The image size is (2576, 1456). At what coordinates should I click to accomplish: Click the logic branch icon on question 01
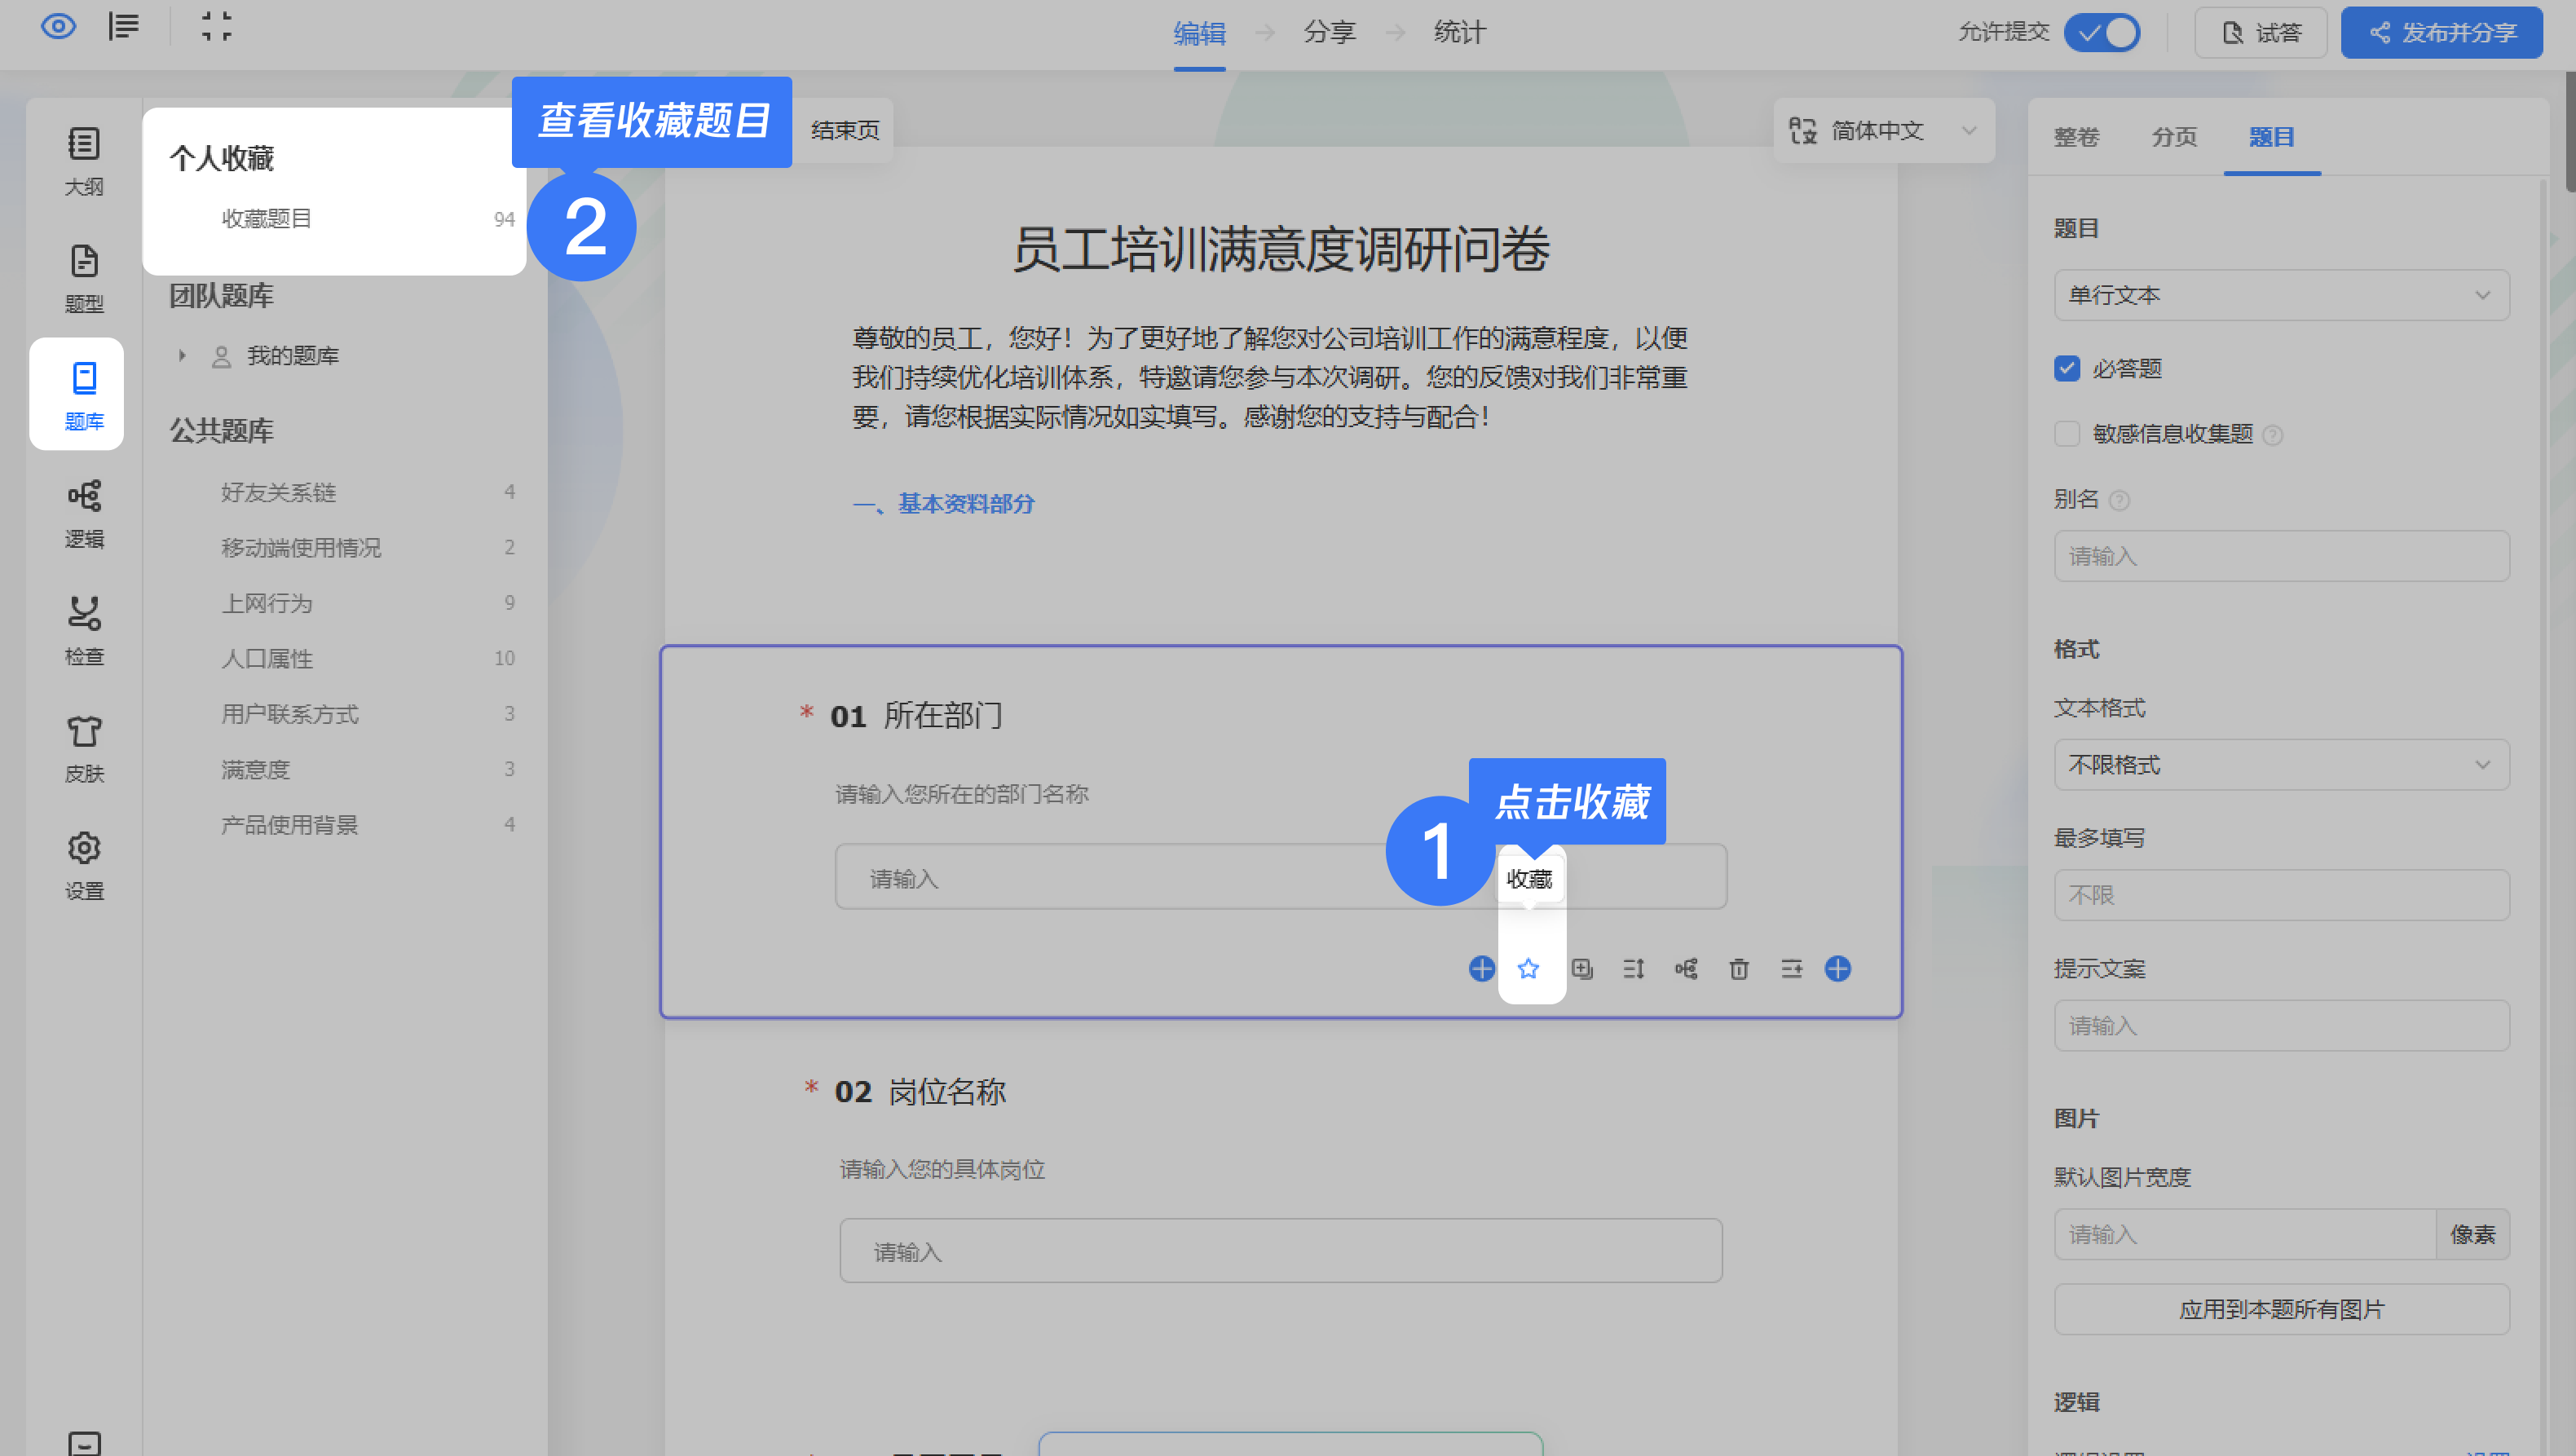point(1686,968)
